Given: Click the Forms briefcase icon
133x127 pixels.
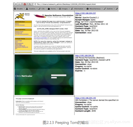Looking at the screenshot, I should [x=49, y=9].
